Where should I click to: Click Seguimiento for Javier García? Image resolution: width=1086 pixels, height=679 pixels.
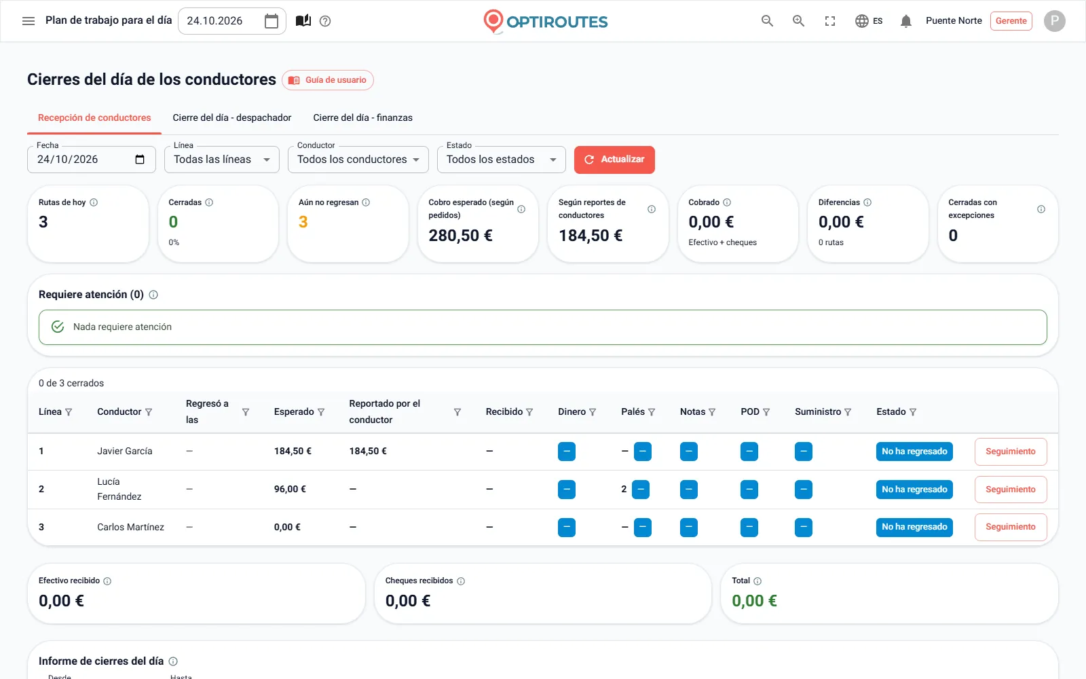pos(1011,452)
